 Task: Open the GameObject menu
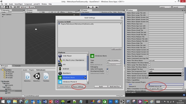coord(19,4)
